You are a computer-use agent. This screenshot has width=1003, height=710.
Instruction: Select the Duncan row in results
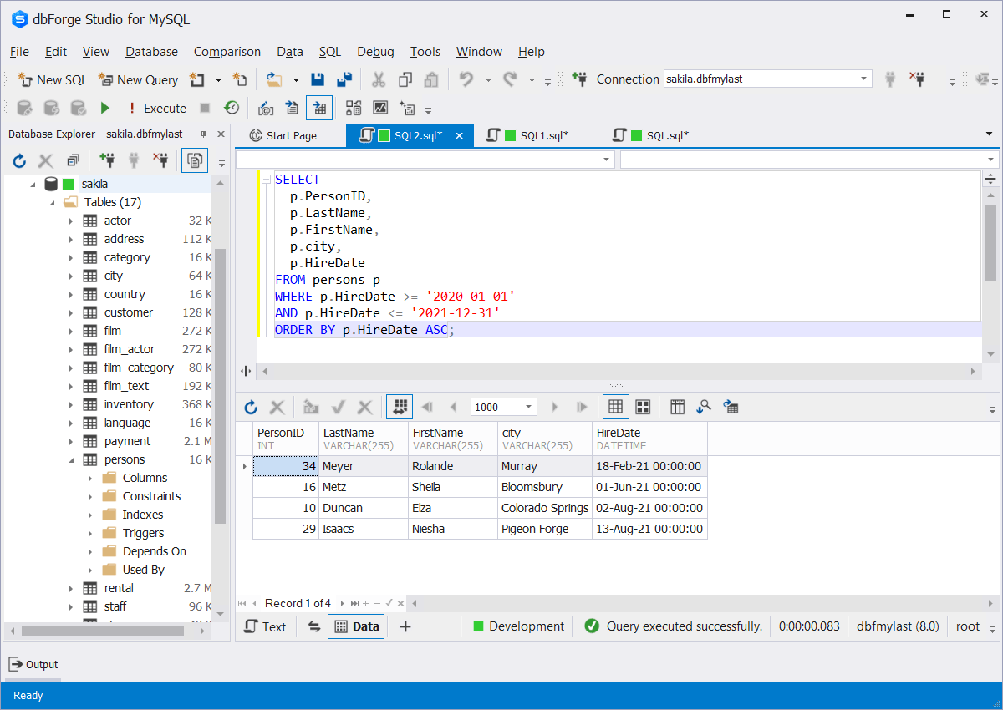[343, 507]
